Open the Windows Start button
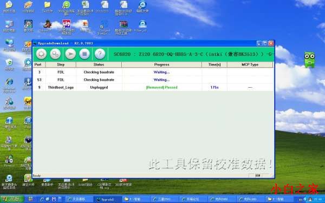 [12, 199]
